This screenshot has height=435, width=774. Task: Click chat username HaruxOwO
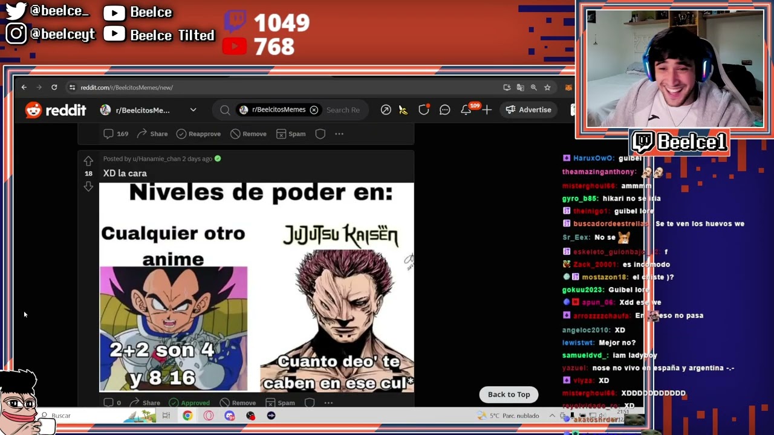point(593,158)
